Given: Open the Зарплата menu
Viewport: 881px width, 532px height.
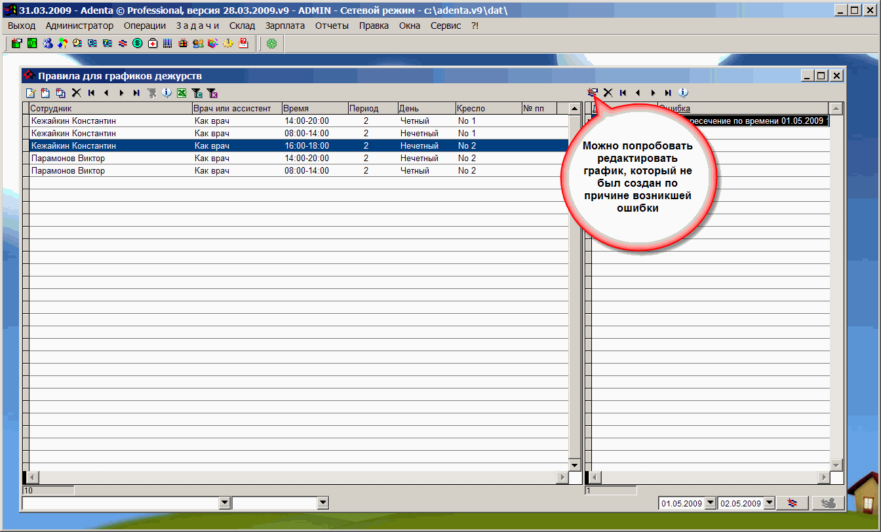Looking at the screenshot, I should tap(285, 26).
